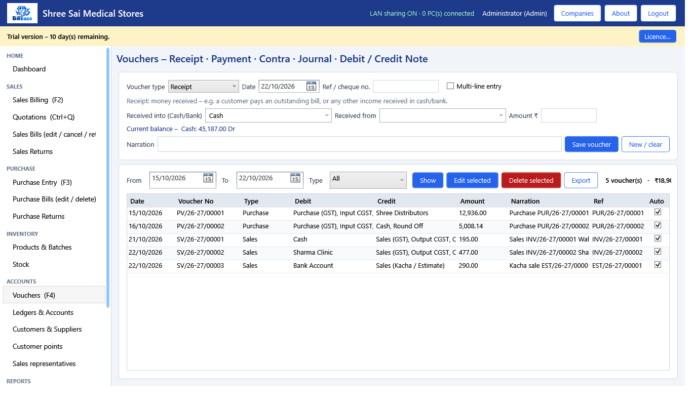The image size is (692, 405).
Task: Toggle Multi-line entry checkbox
Action: (x=450, y=86)
